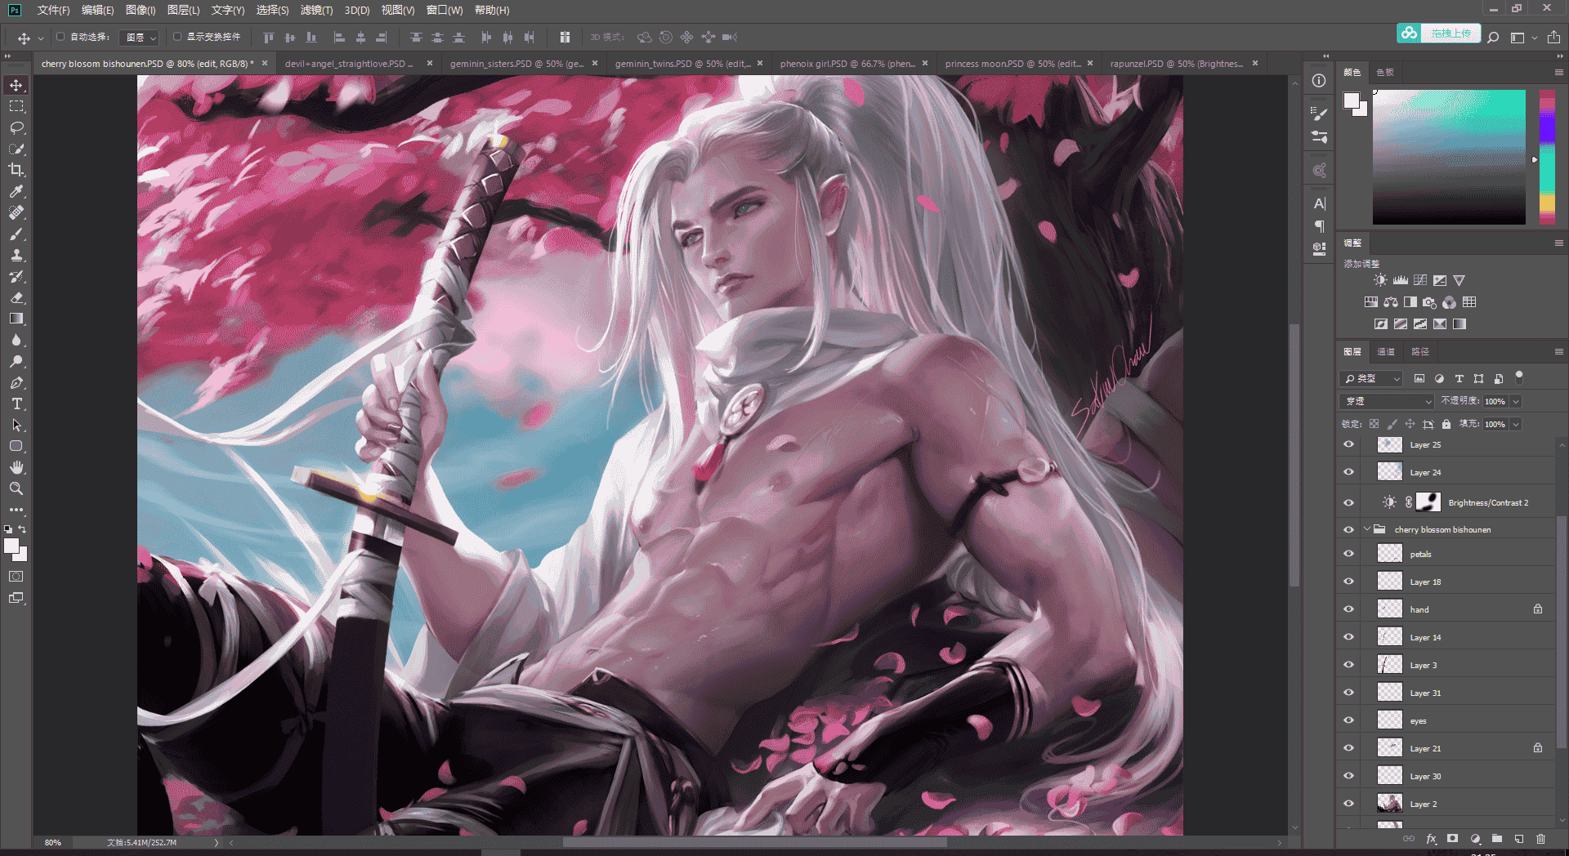The width and height of the screenshot is (1569, 856).
Task: Click the cloud upload button
Action: click(1438, 33)
